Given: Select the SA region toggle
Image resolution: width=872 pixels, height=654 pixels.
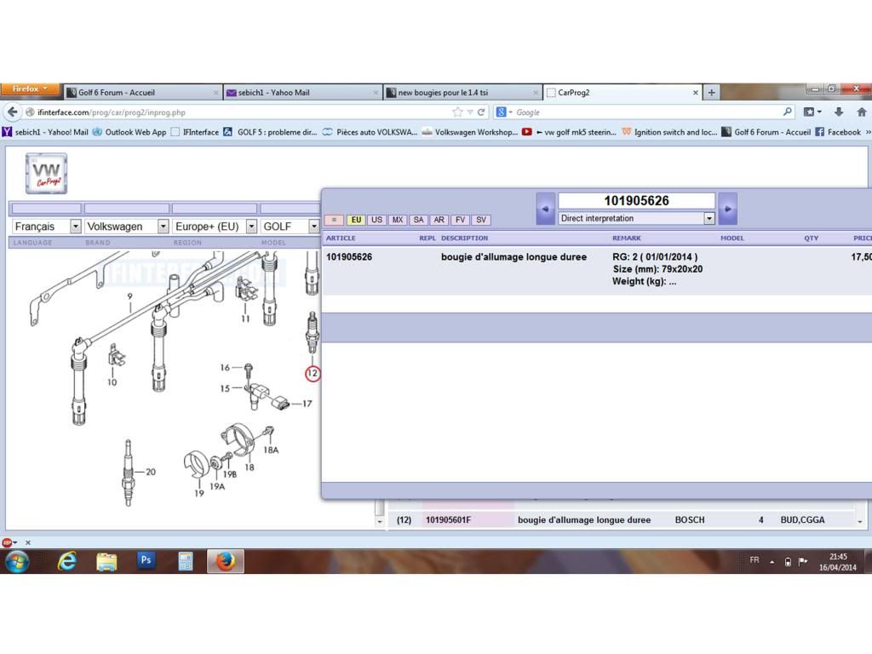Looking at the screenshot, I should pyautogui.click(x=418, y=220).
